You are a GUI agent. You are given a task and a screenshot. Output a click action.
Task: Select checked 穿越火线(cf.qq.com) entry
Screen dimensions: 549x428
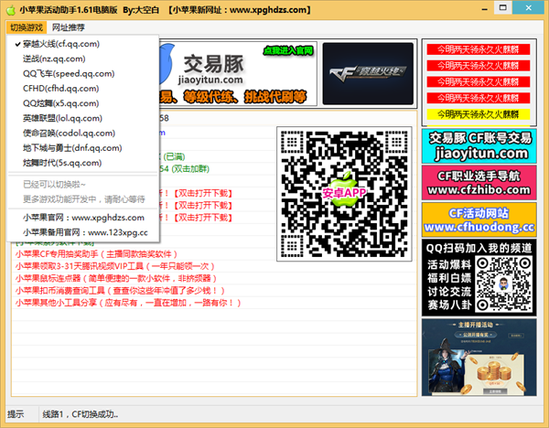82,44
